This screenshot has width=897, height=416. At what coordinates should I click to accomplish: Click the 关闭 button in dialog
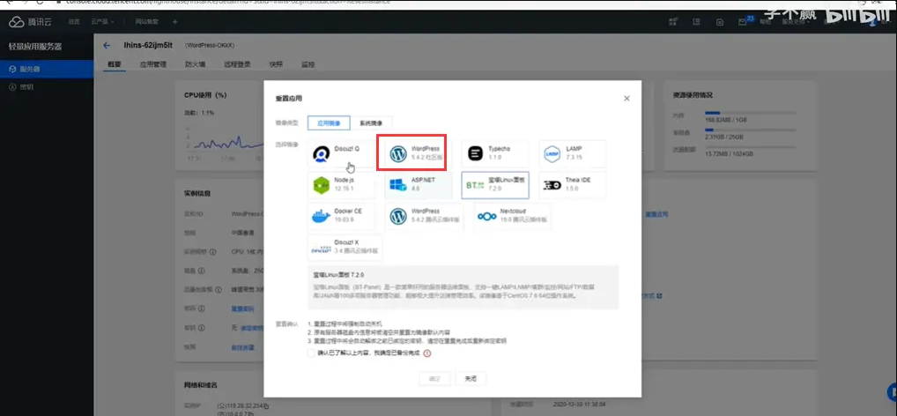pyautogui.click(x=471, y=379)
